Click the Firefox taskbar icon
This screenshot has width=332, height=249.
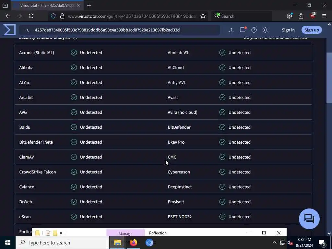click(133, 243)
